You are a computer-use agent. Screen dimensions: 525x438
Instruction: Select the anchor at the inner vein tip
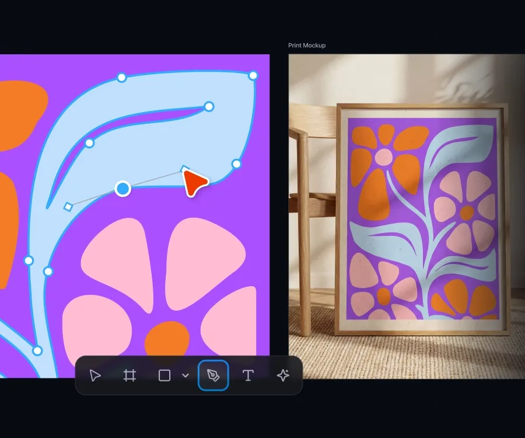click(209, 106)
